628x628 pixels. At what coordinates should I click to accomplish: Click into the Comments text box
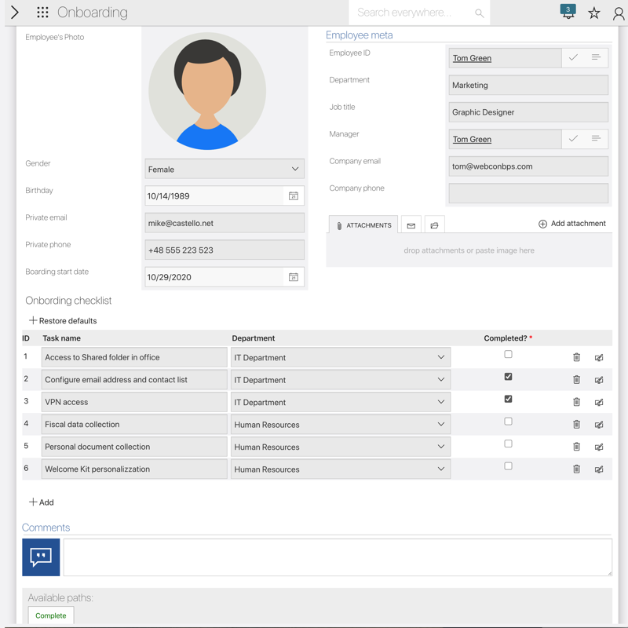[338, 557]
